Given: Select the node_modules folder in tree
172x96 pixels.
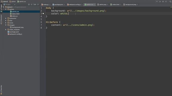Looking at the screenshot, I should pos(14,30).
